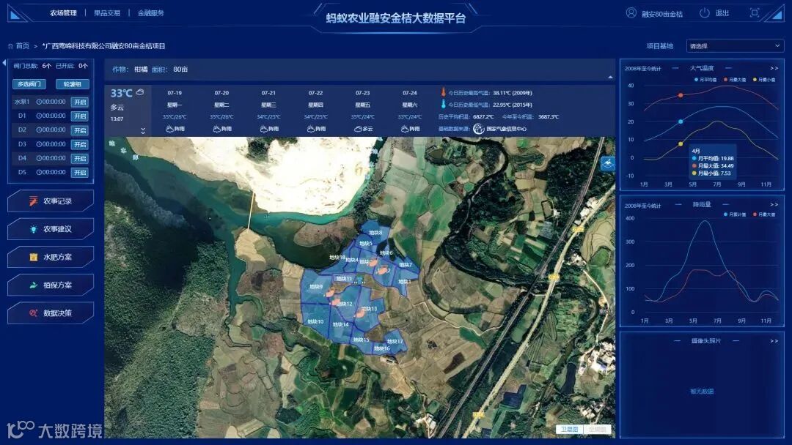The height and width of the screenshot is (445, 792).
Task: Click the red data point on temperature chart
Action: pos(681,95)
